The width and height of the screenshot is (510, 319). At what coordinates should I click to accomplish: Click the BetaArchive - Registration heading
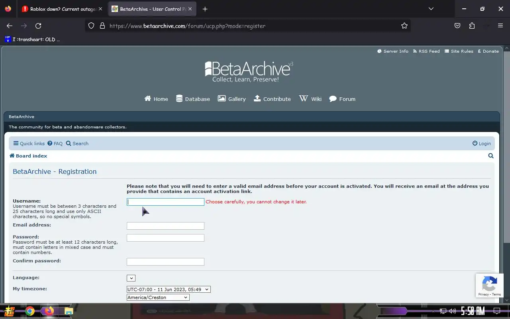pyautogui.click(x=55, y=171)
